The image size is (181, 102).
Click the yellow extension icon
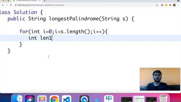click(x=166, y=5)
